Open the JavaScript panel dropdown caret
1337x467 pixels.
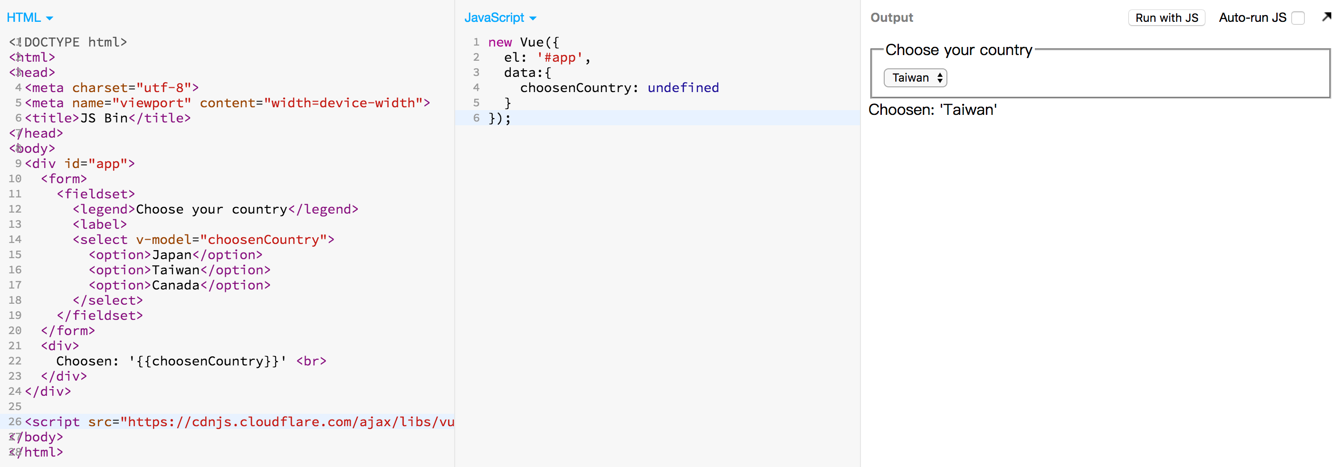click(534, 18)
